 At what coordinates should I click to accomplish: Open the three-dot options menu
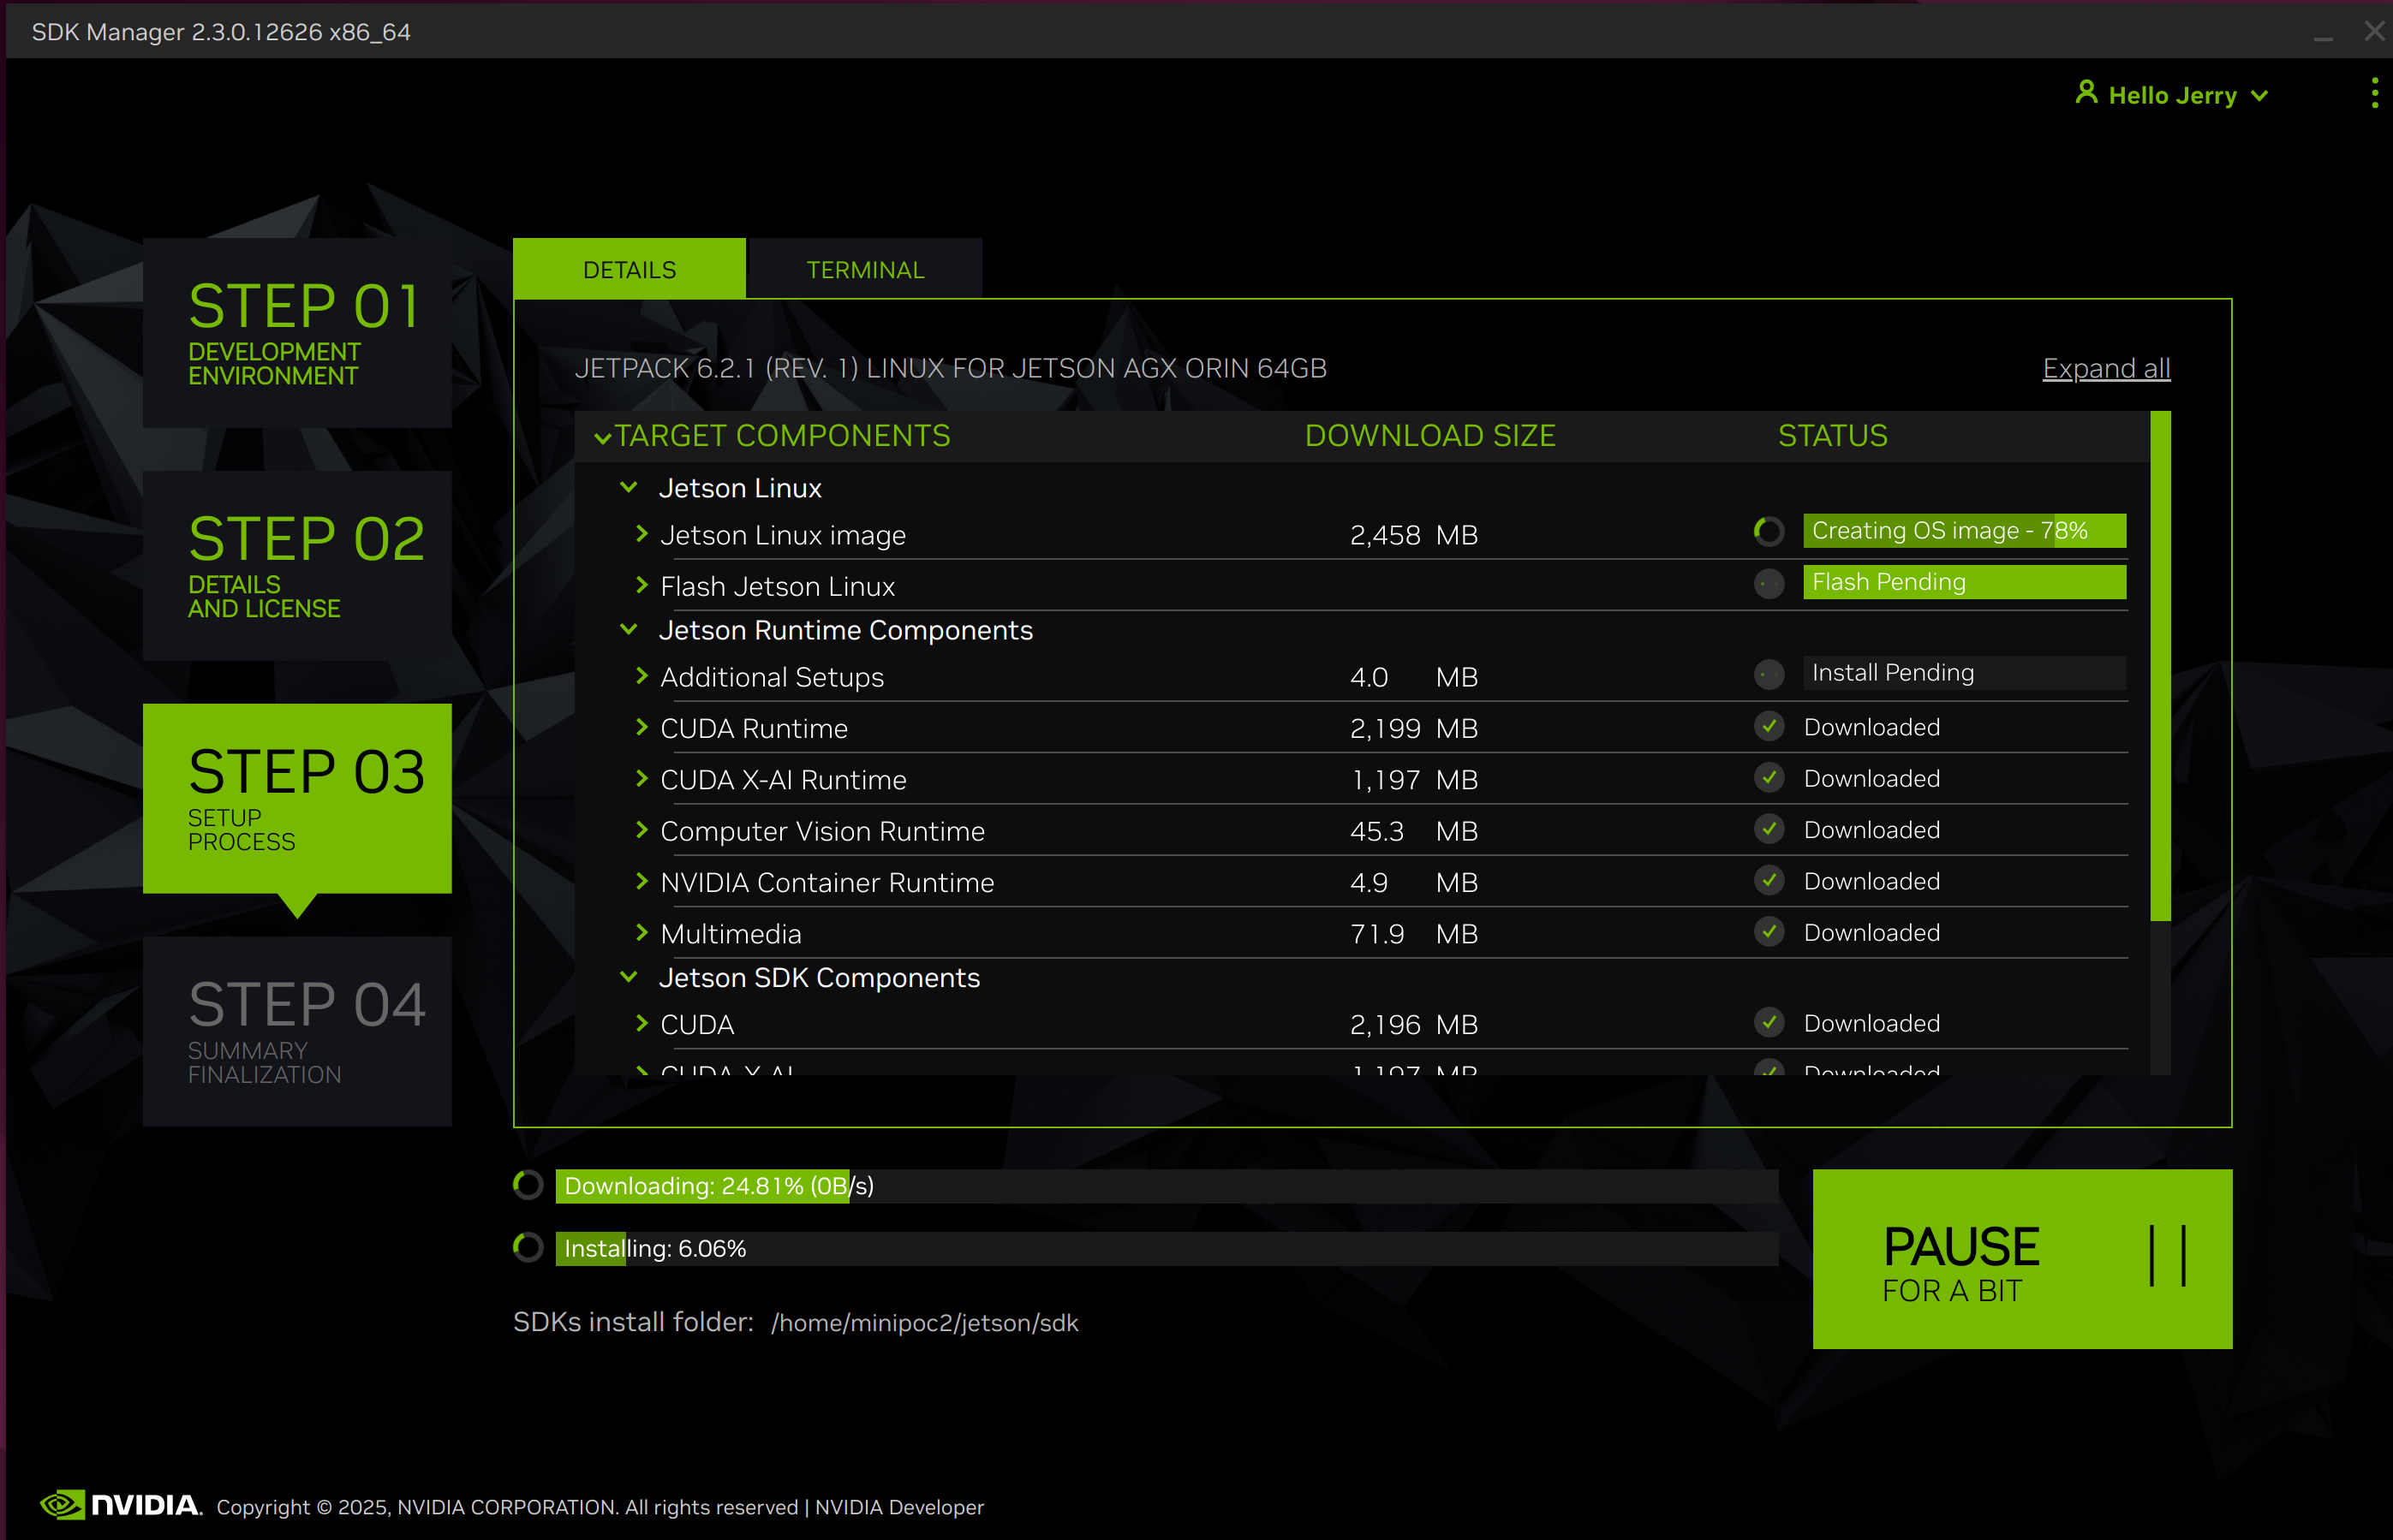[x=2374, y=94]
